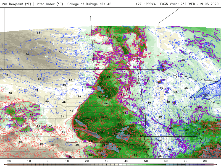Click the "50" label on the color scale
Image resolution: width=221 pixels, height=166 pixels.
(x=146, y=161)
